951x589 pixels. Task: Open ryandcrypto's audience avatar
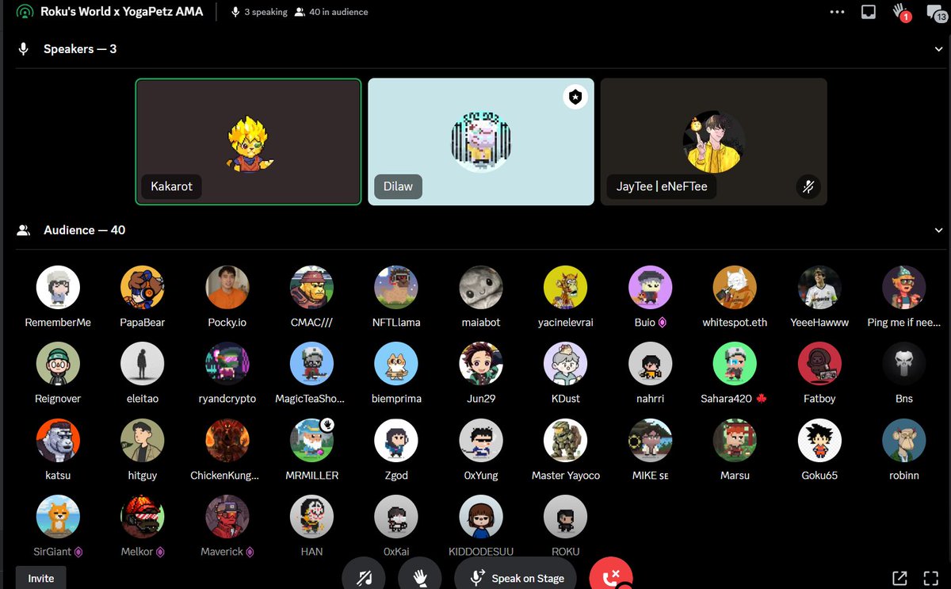(227, 364)
